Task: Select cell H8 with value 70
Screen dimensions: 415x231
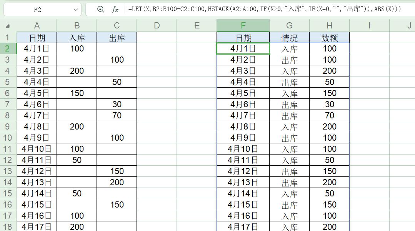Action: click(330, 115)
